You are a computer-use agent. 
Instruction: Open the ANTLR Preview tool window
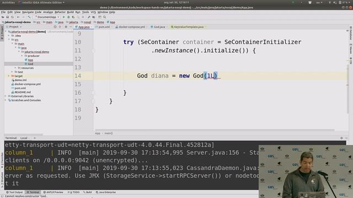[x=53, y=193]
